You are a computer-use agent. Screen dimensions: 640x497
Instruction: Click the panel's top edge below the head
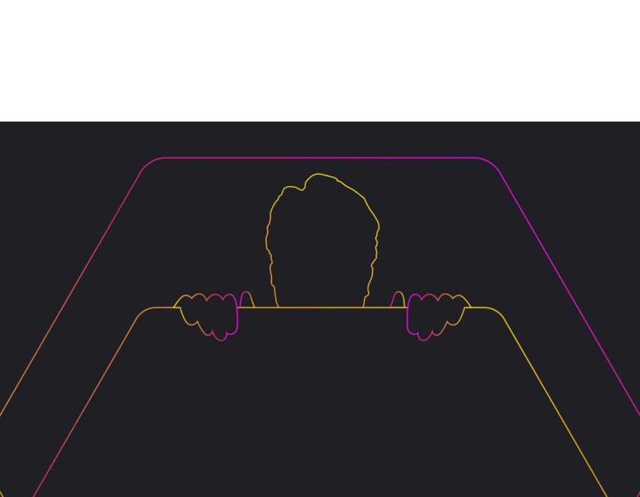[320, 307]
